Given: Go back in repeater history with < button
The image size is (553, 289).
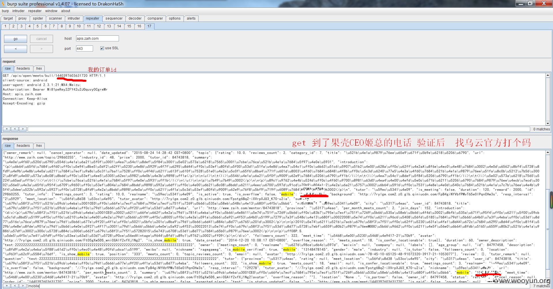Looking at the screenshot, I should pyautogui.click(x=16, y=49).
